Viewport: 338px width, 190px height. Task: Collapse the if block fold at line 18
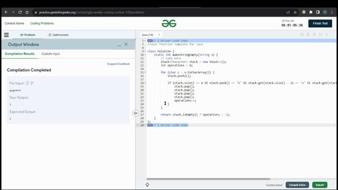[x=145, y=83]
